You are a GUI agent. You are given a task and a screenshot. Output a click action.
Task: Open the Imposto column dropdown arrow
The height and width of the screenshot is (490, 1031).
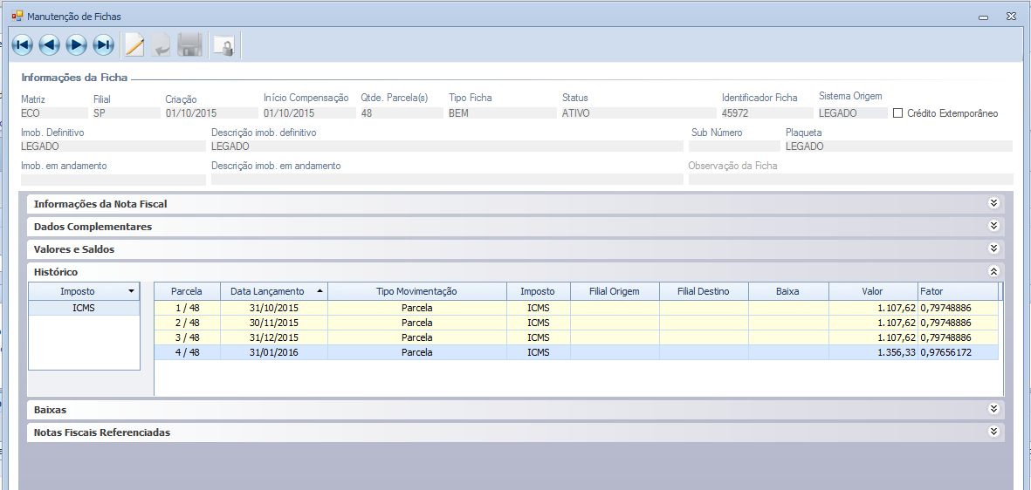[x=131, y=291]
